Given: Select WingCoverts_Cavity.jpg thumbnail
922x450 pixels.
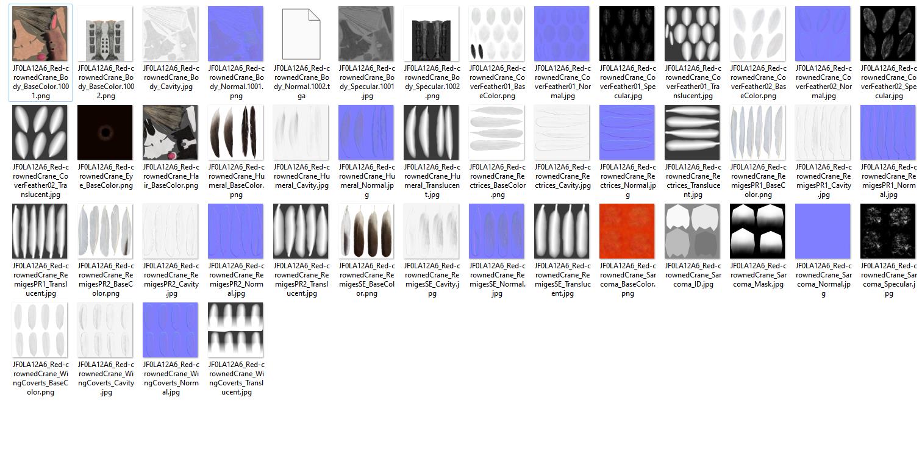Looking at the screenshot, I should tap(105, 330).
